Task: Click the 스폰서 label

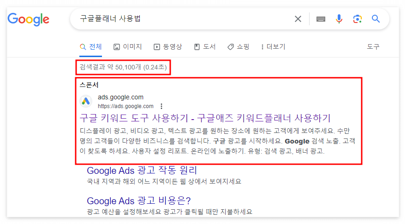Action: tap(89, 85)
